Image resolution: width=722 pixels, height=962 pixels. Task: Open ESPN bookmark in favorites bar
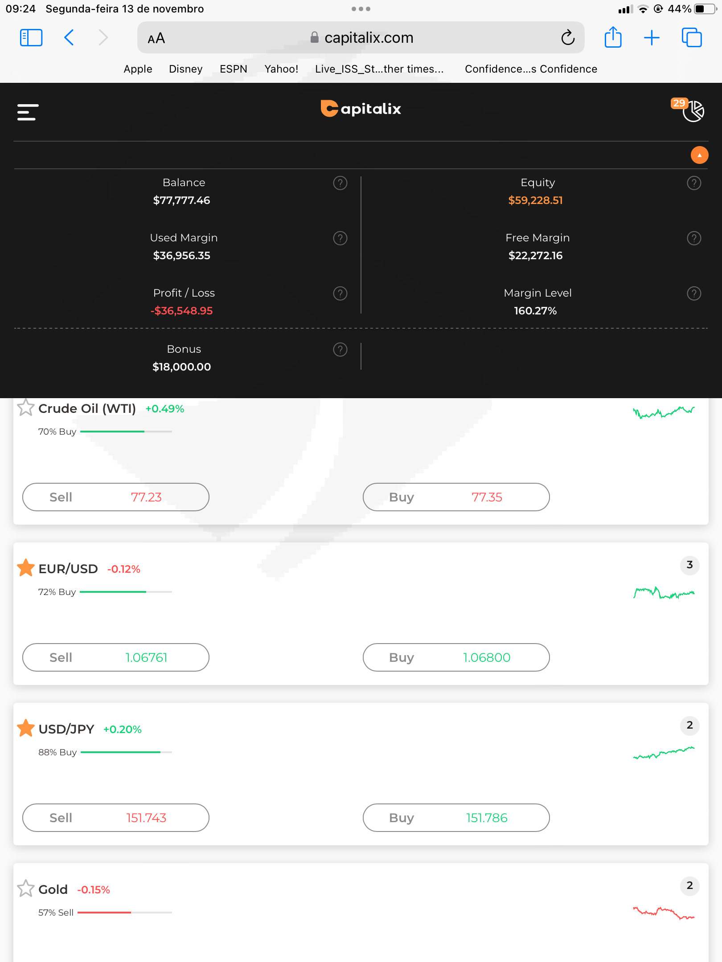(x=234, y=69)
